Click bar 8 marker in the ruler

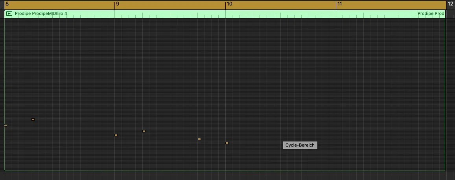(7, 4)
